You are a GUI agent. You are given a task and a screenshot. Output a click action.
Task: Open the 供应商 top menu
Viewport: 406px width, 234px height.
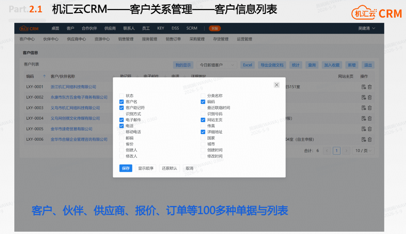click(110, 28)
